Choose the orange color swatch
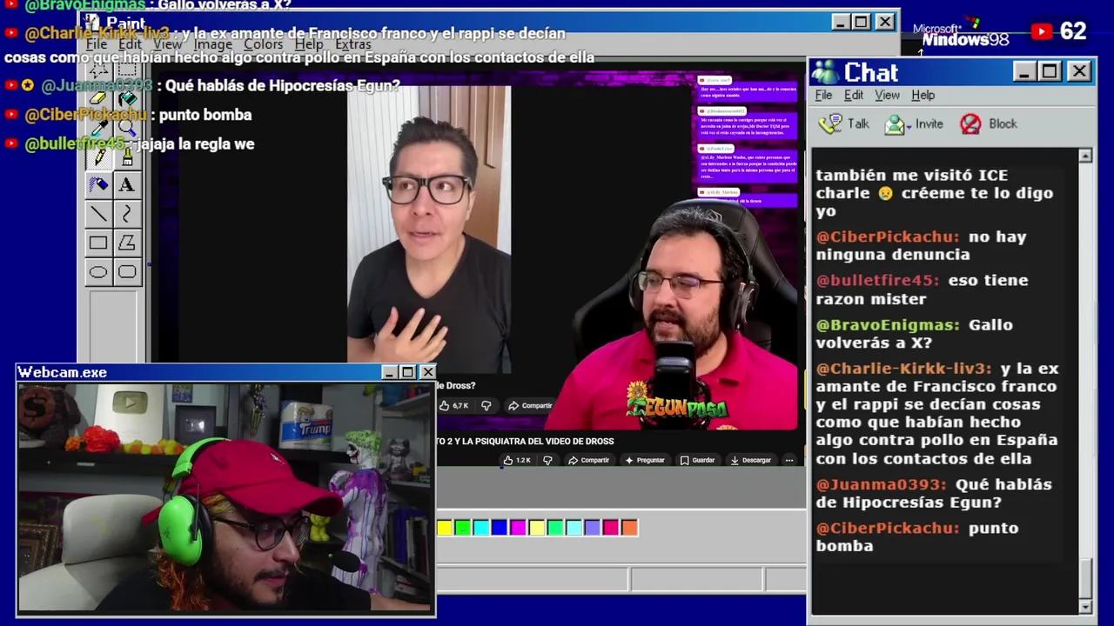 coord(629,527)
